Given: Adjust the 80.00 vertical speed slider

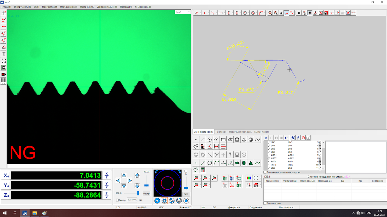Looking at the screenshot, I should tap(146, 185).
